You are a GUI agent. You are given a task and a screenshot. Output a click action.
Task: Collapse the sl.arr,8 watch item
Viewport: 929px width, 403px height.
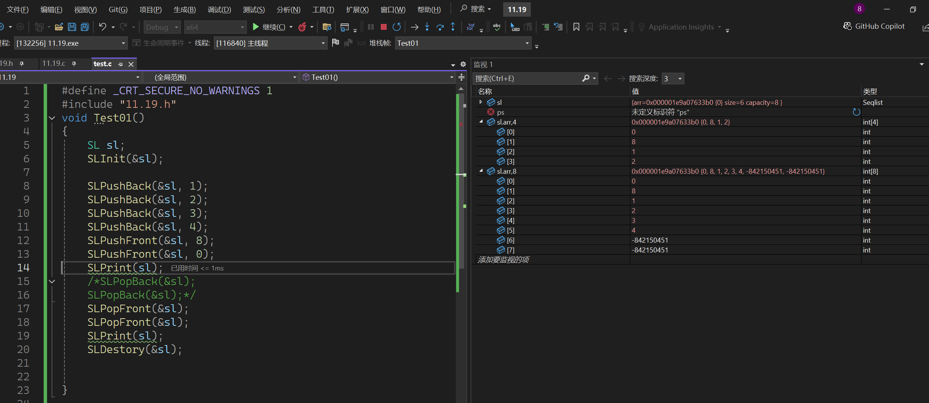point(481,171)
